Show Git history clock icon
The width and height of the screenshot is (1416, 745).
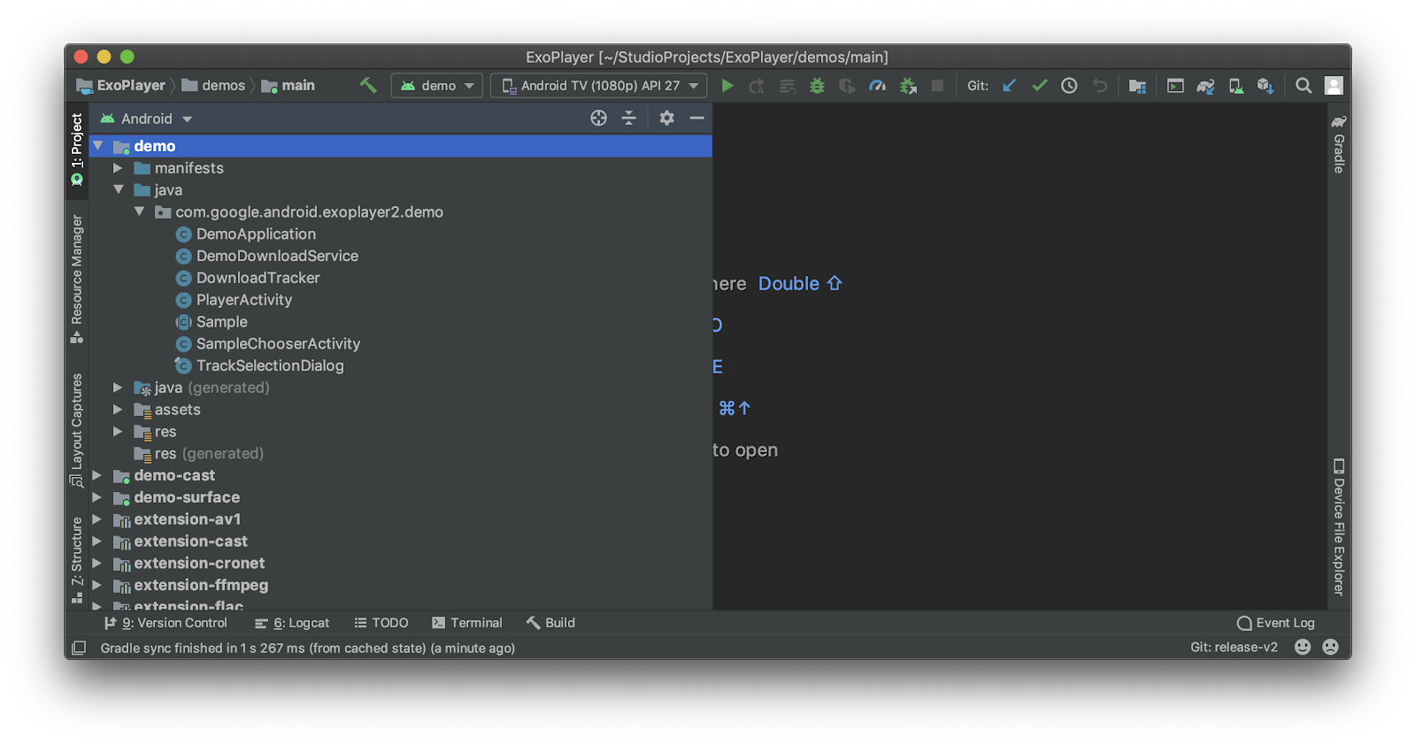point(1069,86)
